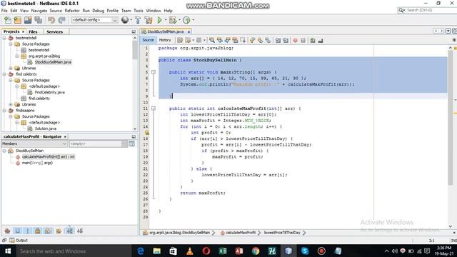Toggle Highlight Search icon in editor toolbar
This screenshot has height=257, width=457.
coord(235,40)
